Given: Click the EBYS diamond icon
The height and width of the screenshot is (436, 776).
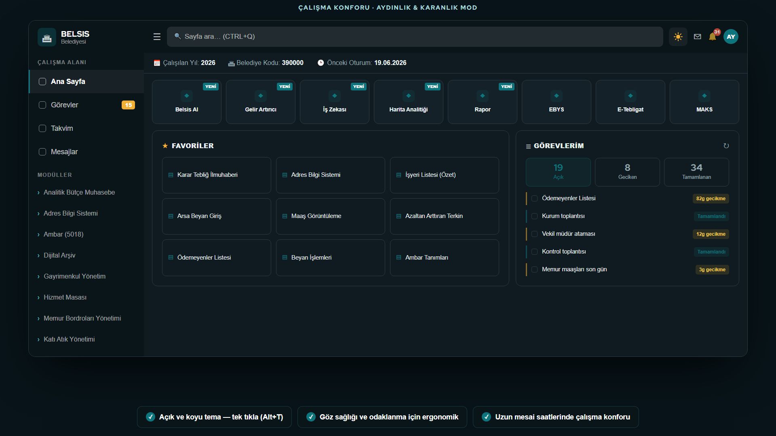Looking at the screenshot, I should (x=557, y=96).
